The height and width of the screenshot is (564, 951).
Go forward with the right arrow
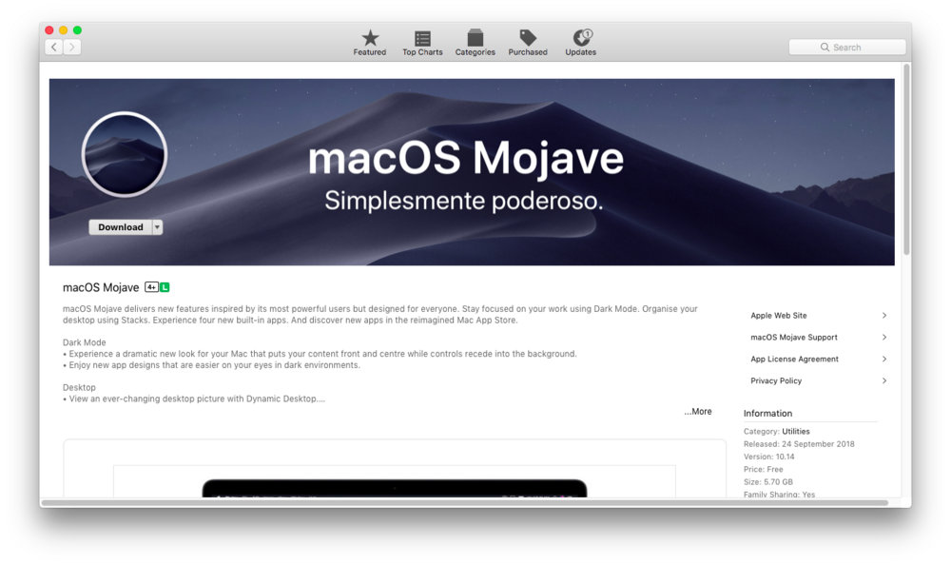[x=72, y=47]
